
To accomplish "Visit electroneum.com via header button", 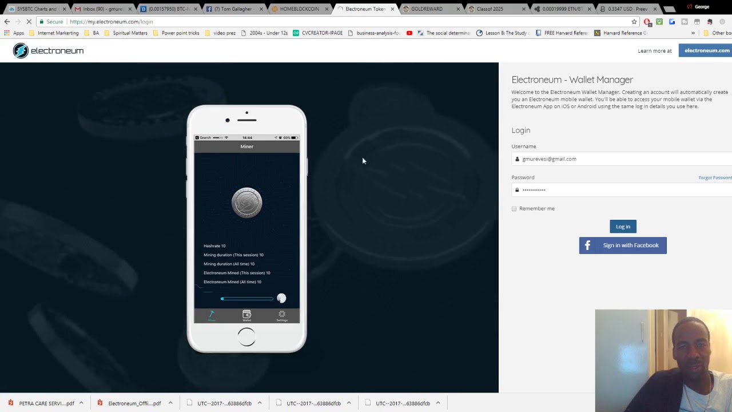I will point(706,50).
